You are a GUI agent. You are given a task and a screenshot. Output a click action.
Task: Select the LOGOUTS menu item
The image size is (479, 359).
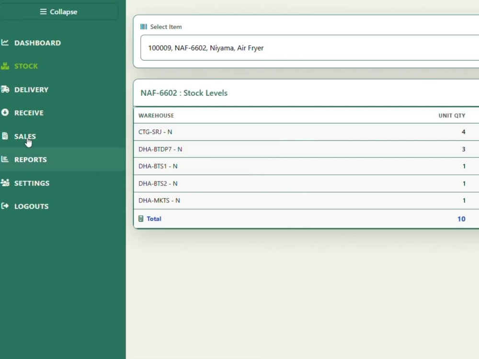[32, 206]
